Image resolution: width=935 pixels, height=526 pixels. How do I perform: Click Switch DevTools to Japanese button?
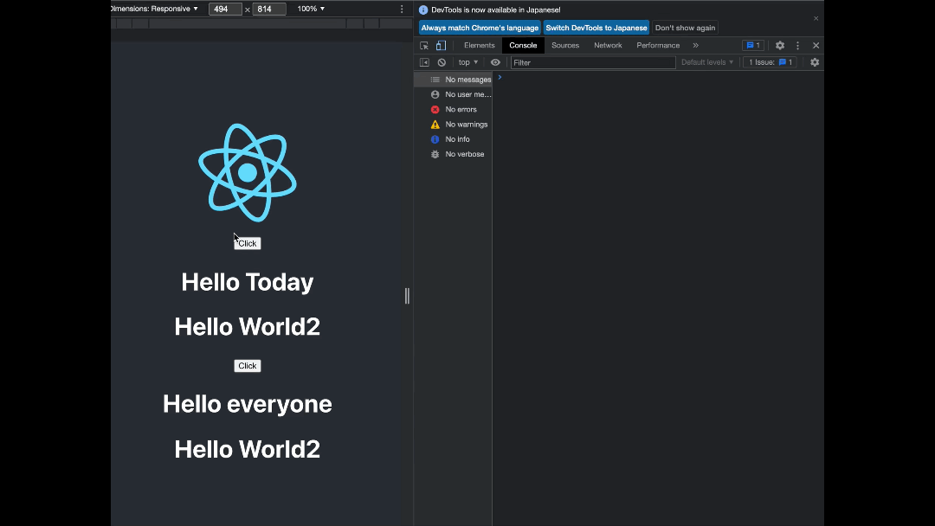click(x=596, y=28)
